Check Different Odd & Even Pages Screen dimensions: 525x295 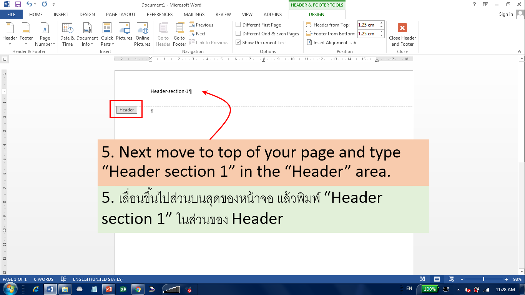pyautogui.click(x=238, y=33)
